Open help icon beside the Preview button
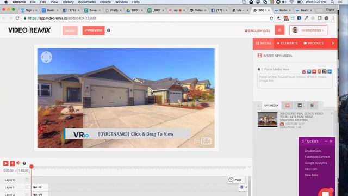The width and height of the screenshot is (348, 196). point(109,30)
